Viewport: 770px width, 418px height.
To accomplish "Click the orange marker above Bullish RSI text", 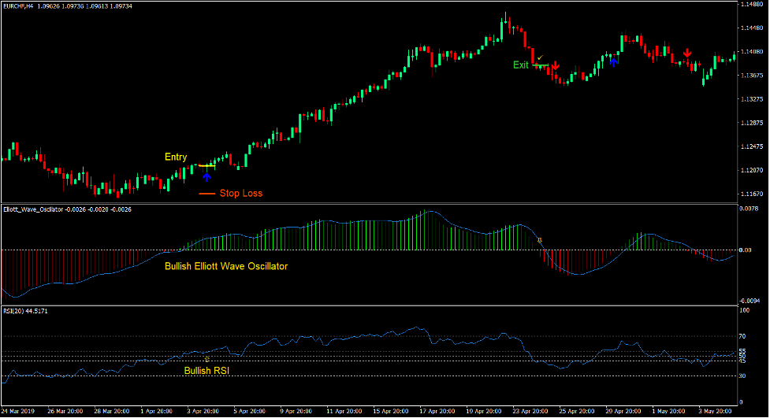I will (206, 358).
